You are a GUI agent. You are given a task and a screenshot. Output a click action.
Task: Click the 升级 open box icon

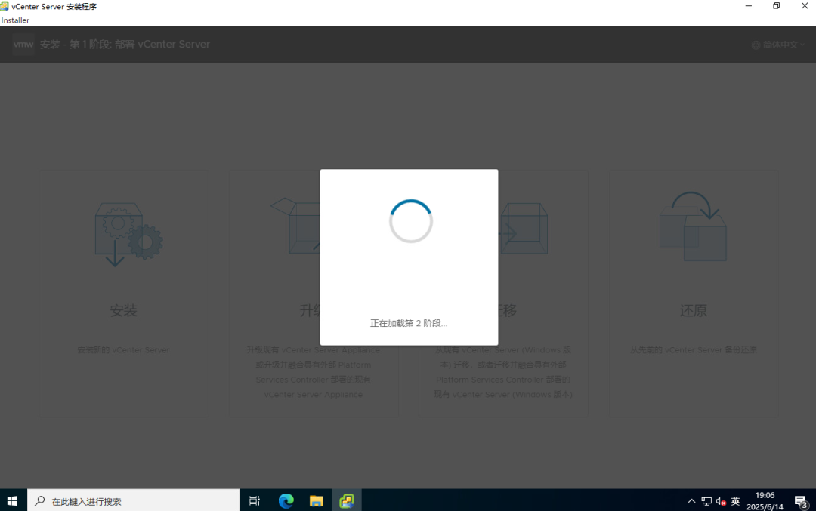point(295,226)
